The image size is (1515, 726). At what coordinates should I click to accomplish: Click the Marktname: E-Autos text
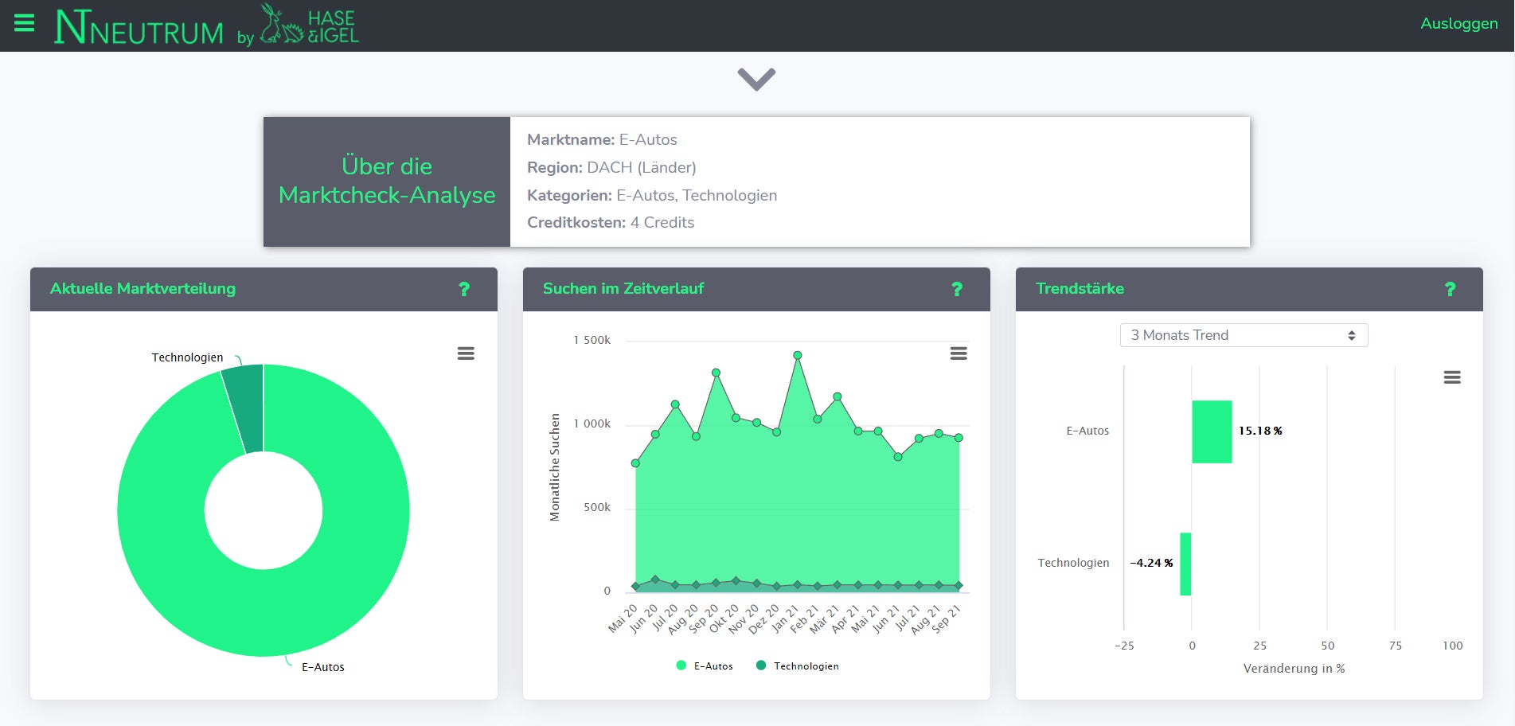click(602, 139)
